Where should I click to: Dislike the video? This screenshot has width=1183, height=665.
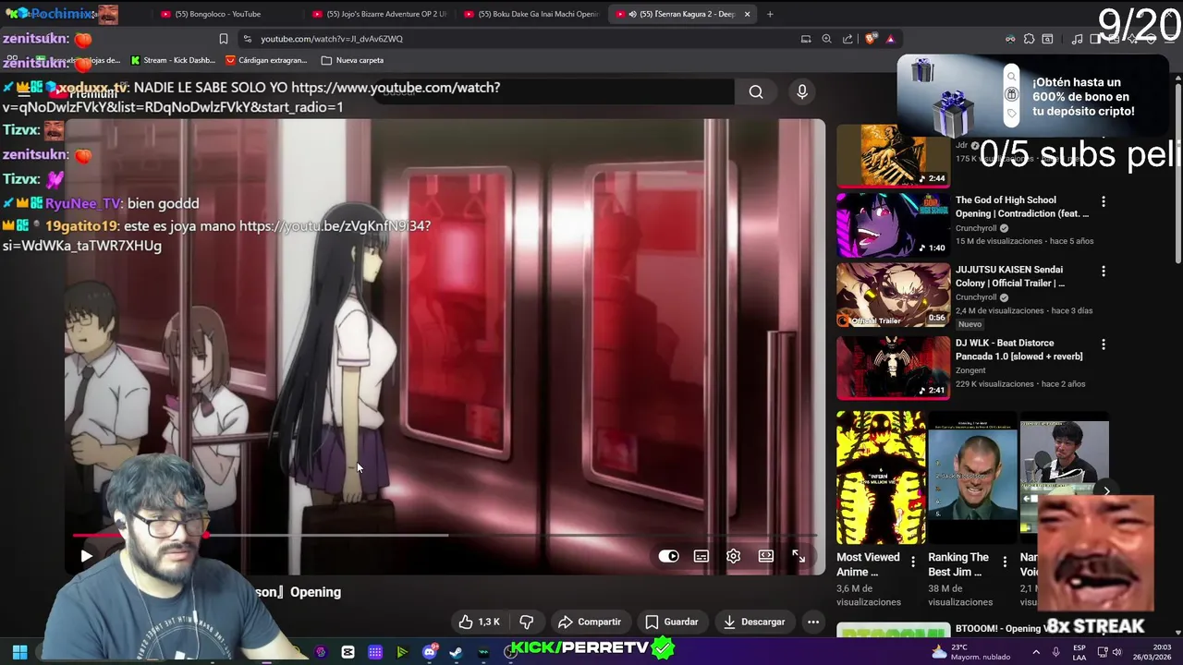point(527,622)
